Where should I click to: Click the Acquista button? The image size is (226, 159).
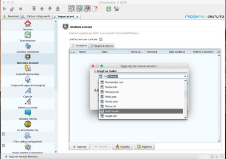(x=123, y=146)
